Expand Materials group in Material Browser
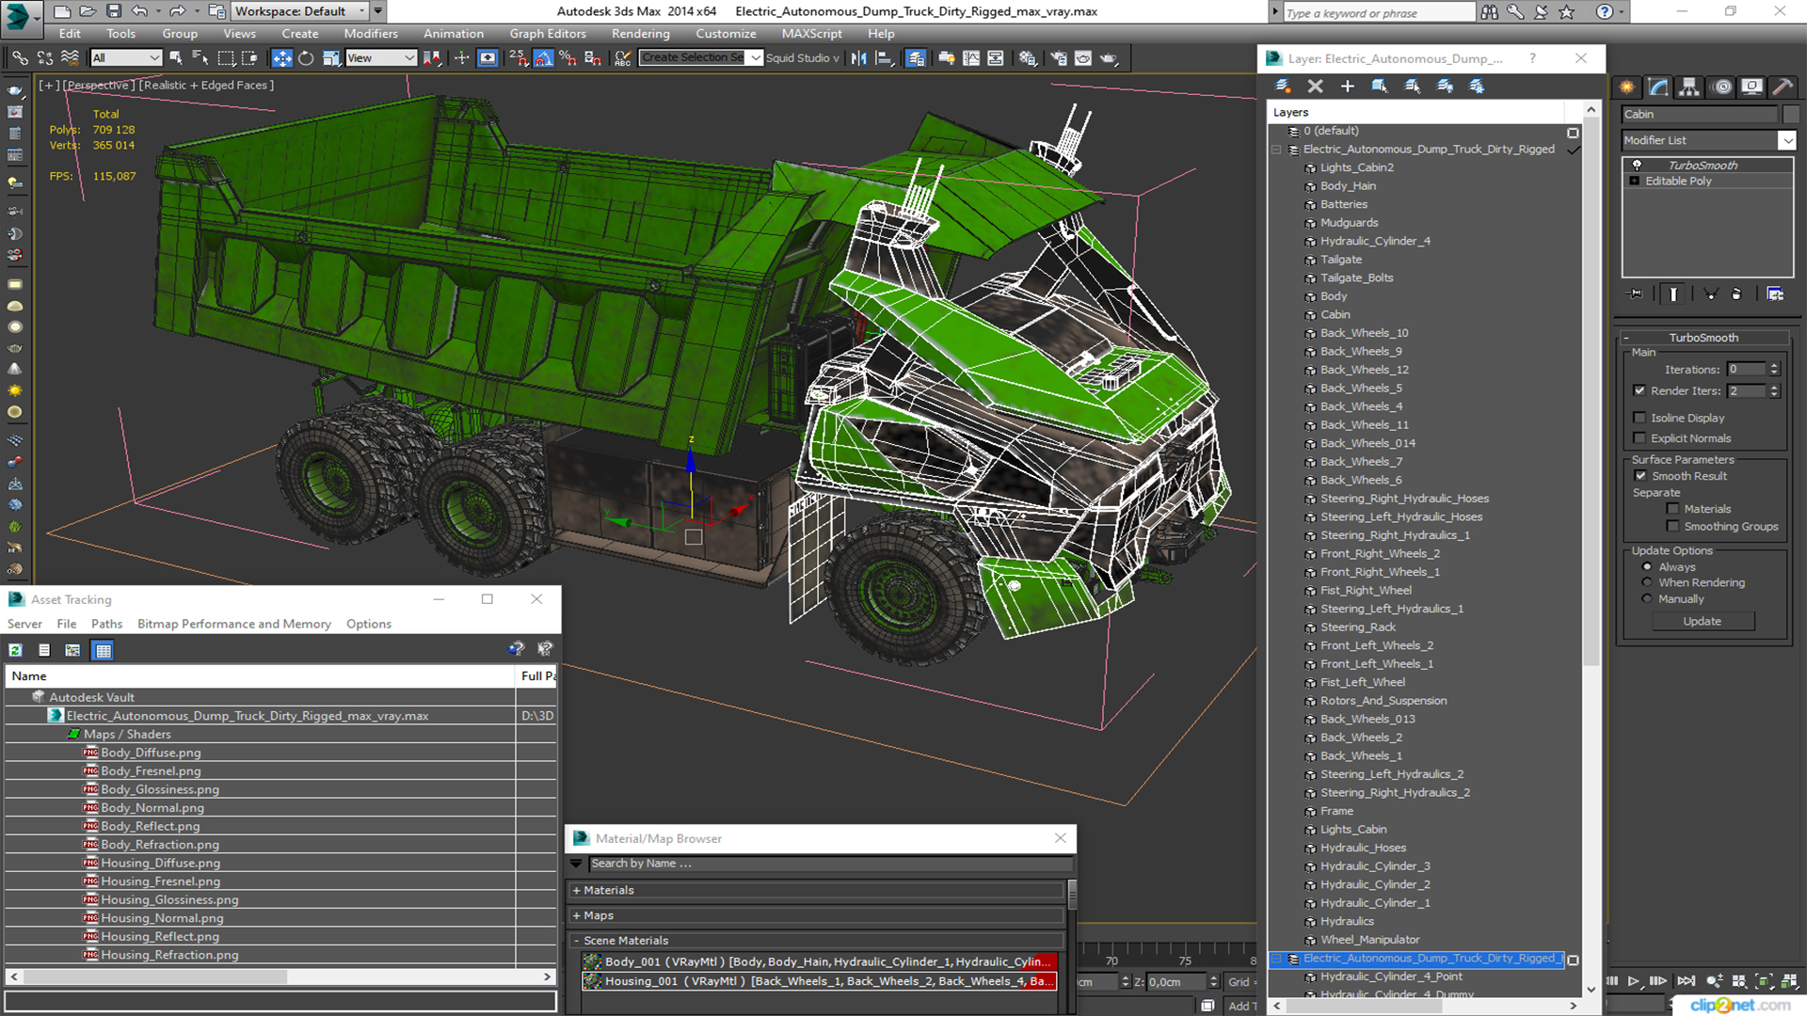The image size is (1807, 1016). [x=576, y=890]
